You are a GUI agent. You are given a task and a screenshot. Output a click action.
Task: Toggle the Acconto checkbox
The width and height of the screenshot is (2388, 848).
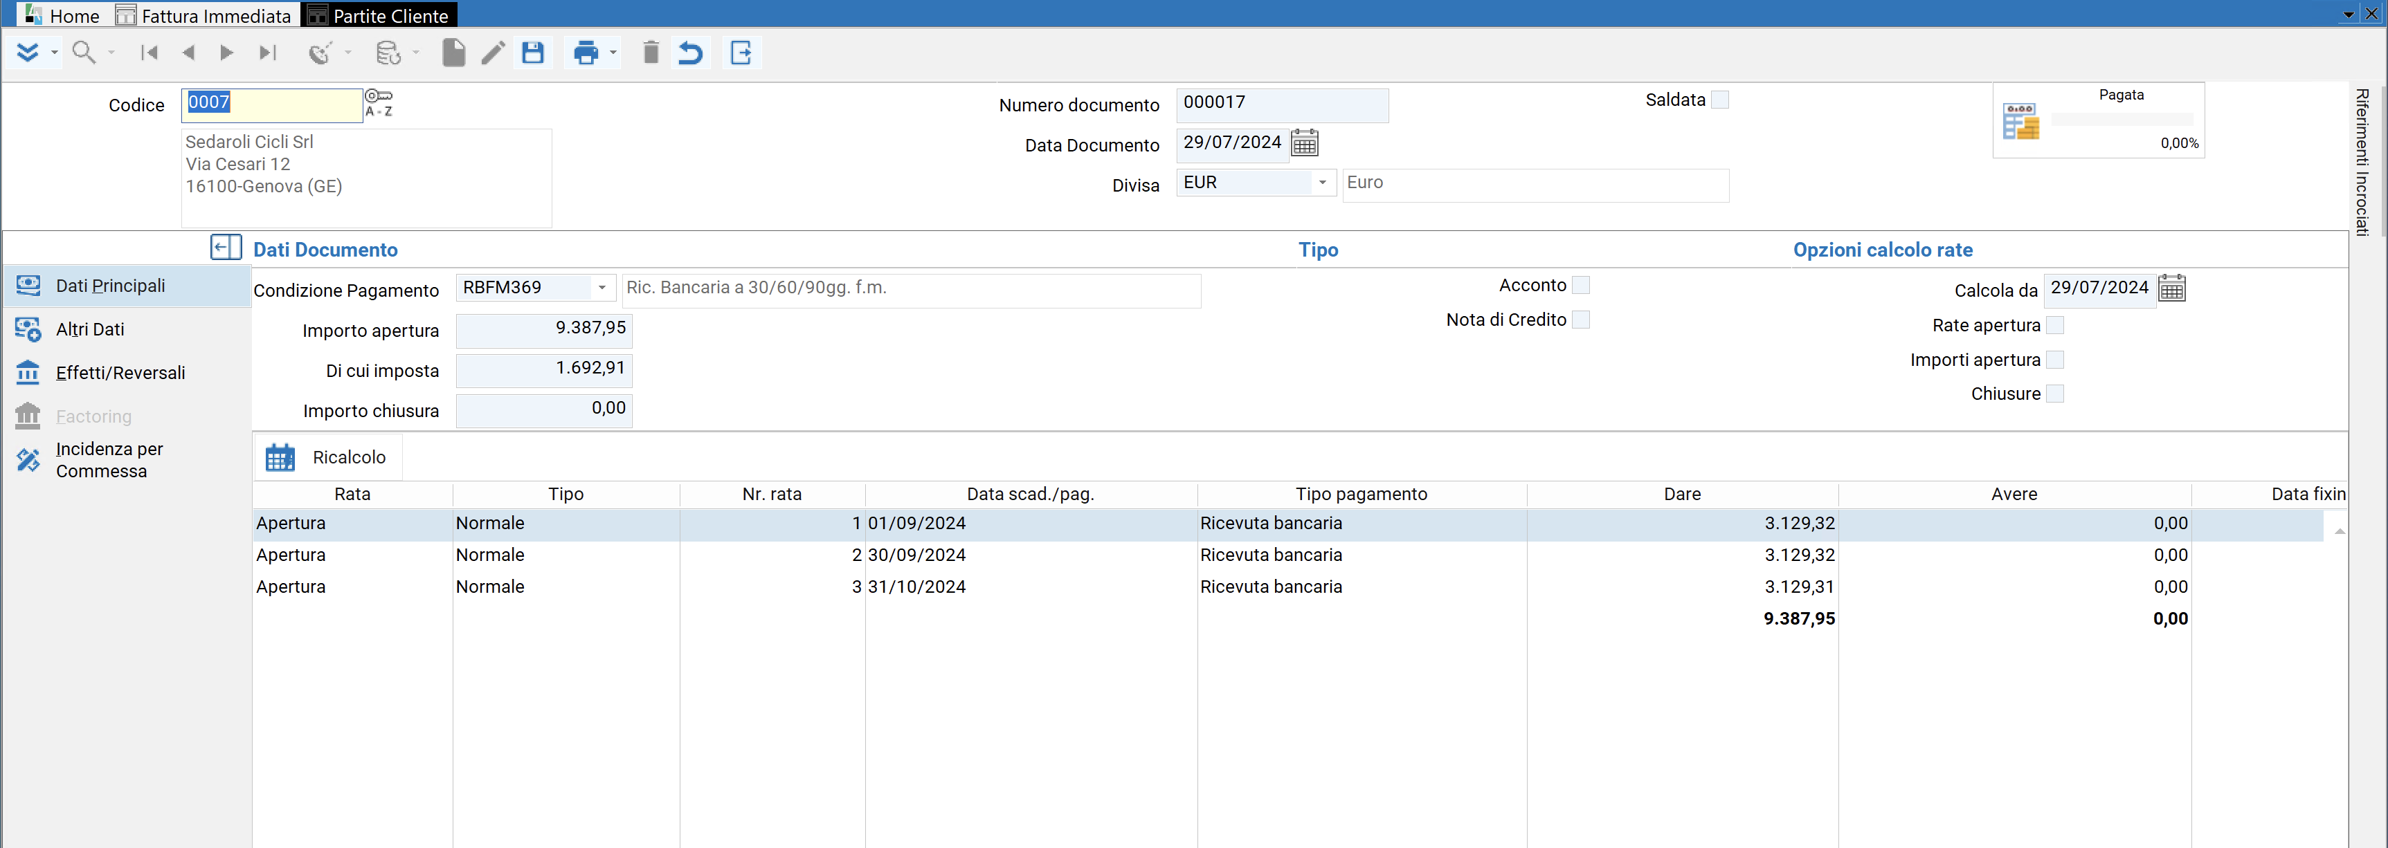click(1580, 286)
